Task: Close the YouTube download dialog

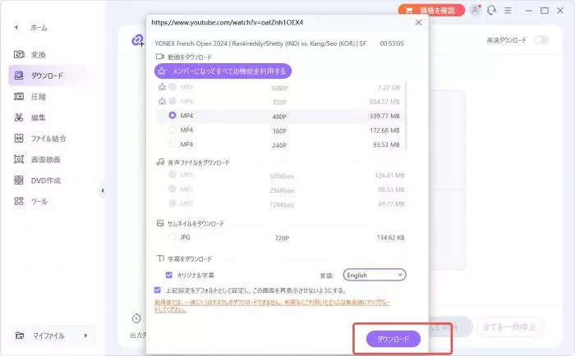Action: tap(418, 23)
